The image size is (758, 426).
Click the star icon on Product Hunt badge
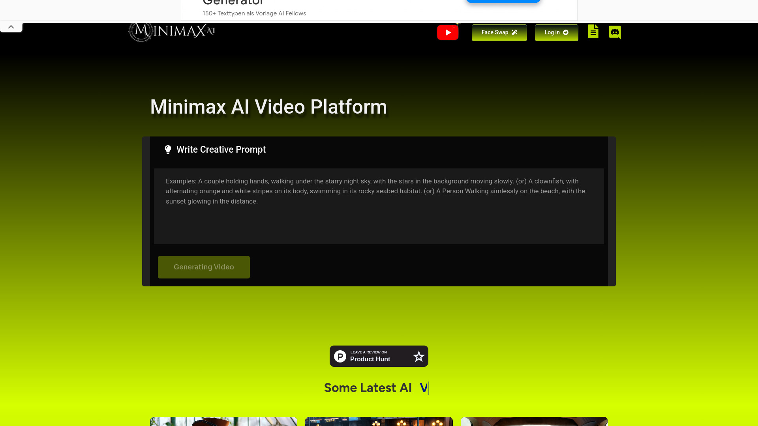pyautogui.click(x=418, y=356)
